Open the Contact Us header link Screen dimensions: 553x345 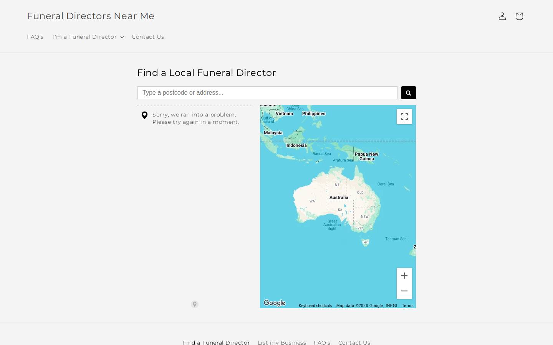(148, 37)
